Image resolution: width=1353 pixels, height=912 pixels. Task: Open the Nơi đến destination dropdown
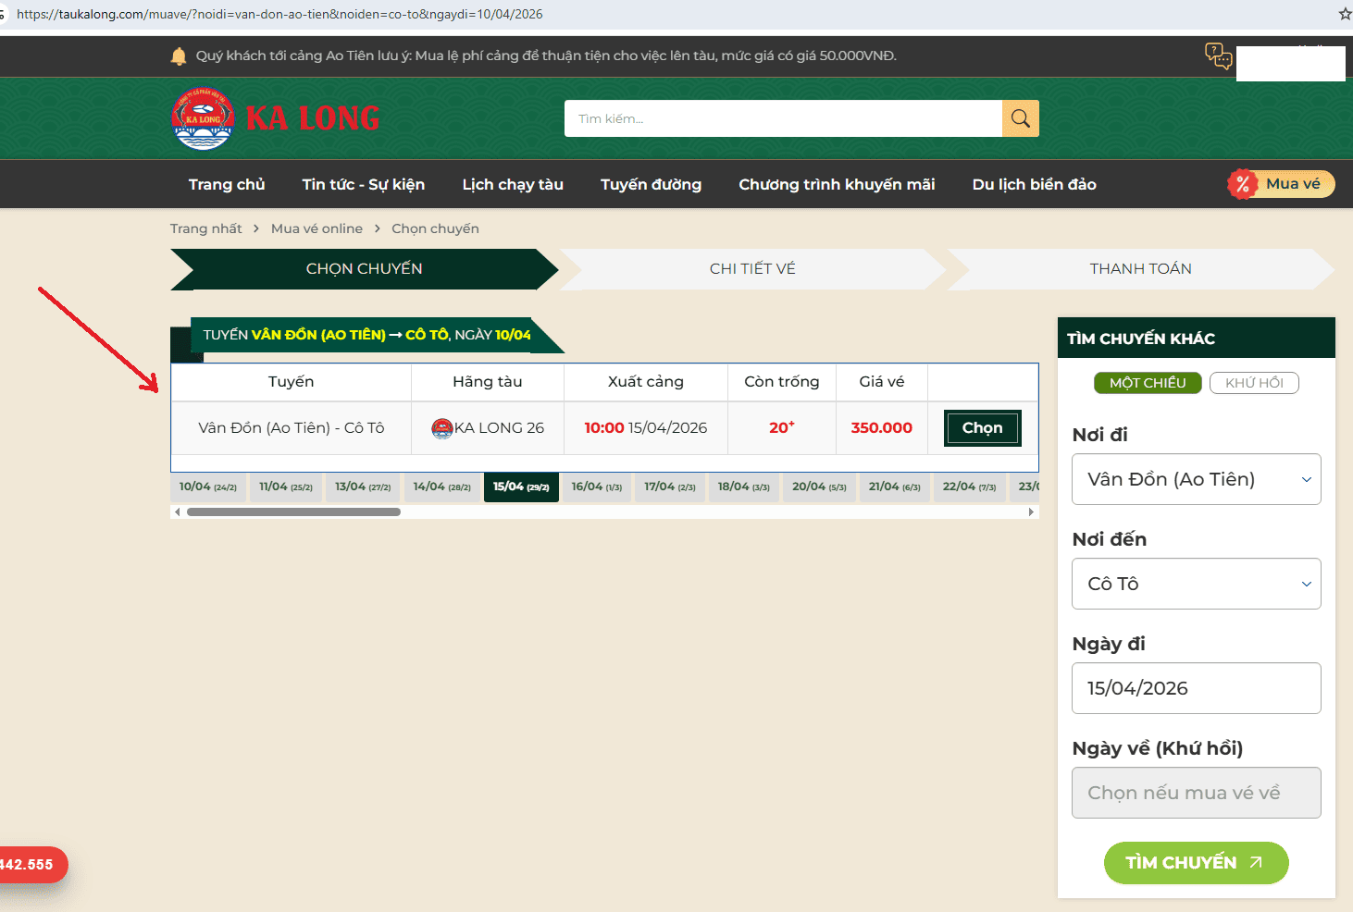click(x=1196, y=584)
